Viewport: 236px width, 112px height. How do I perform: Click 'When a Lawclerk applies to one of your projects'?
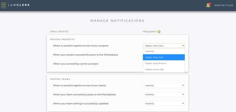[81, 46]
